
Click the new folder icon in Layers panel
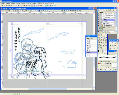109,10
